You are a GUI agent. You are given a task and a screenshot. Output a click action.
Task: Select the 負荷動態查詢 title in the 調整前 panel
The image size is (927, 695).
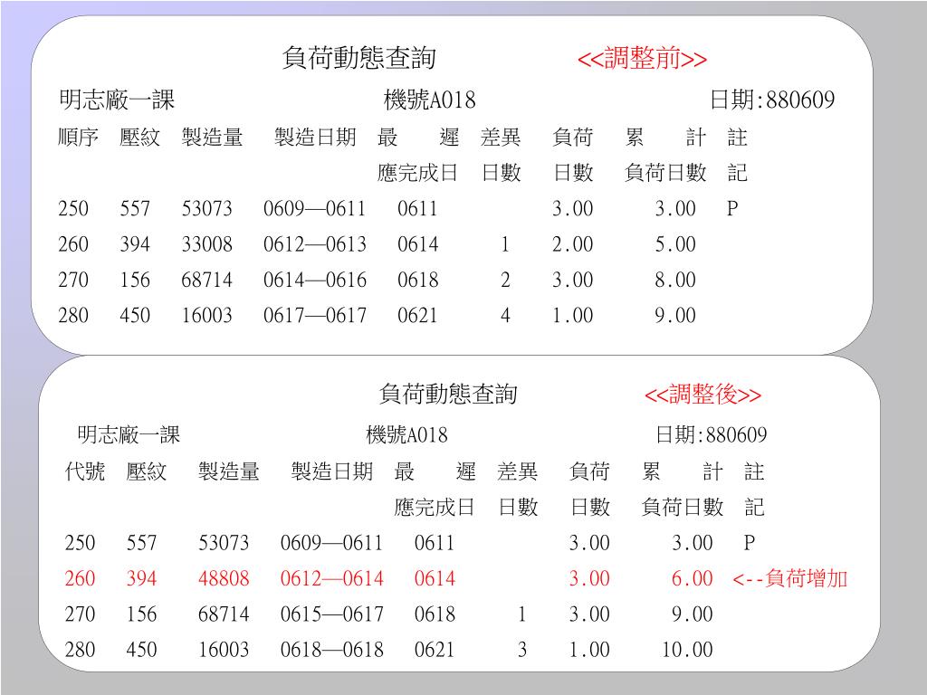358,58
